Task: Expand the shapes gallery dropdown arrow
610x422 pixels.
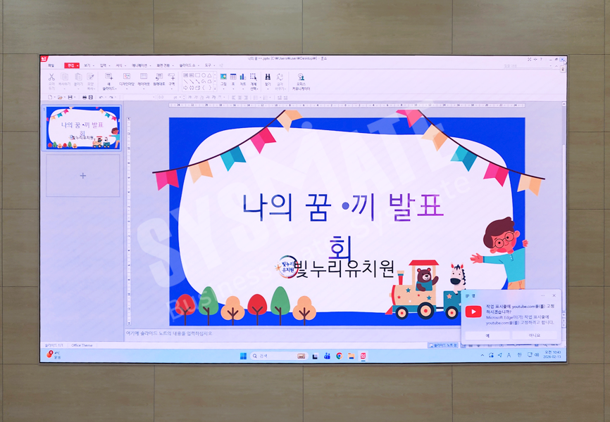Action: (x=214, y=89)
